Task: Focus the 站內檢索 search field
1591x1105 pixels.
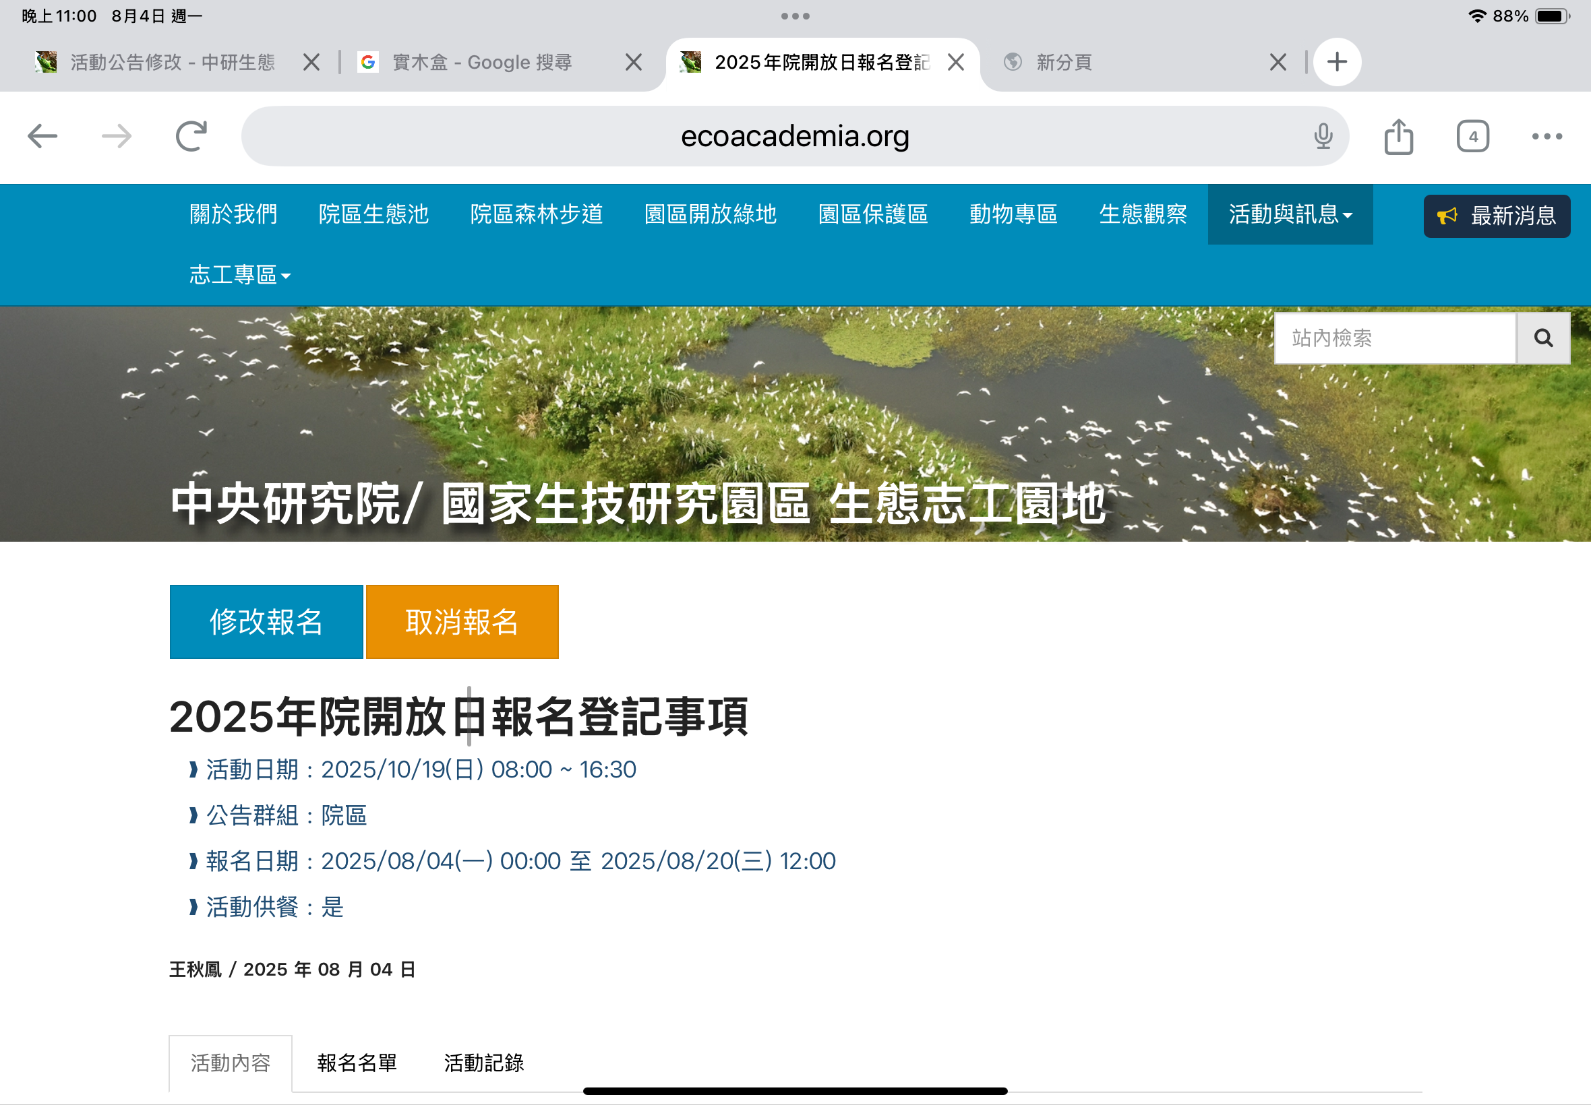Action: click(1393, 338)
